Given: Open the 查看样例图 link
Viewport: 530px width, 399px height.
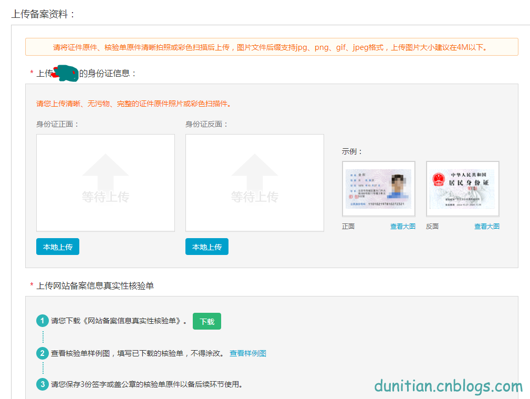Looking at the screenshot, I should [248, 353].
